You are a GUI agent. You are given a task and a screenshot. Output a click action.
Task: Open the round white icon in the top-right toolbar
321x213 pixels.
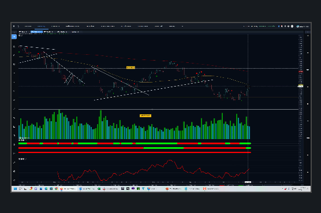[x=292, y=26]
